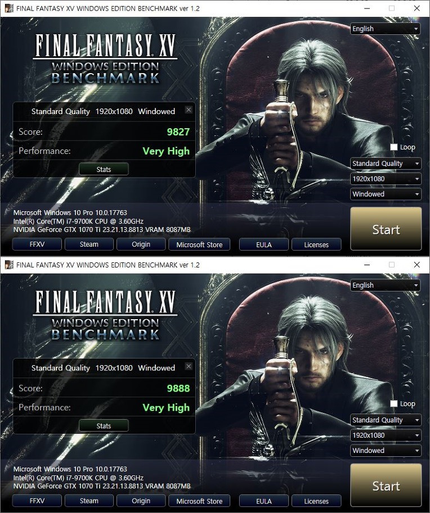Open the Steam link in top window
This screenshot has height=513, width=430.
tap(89, 244)
